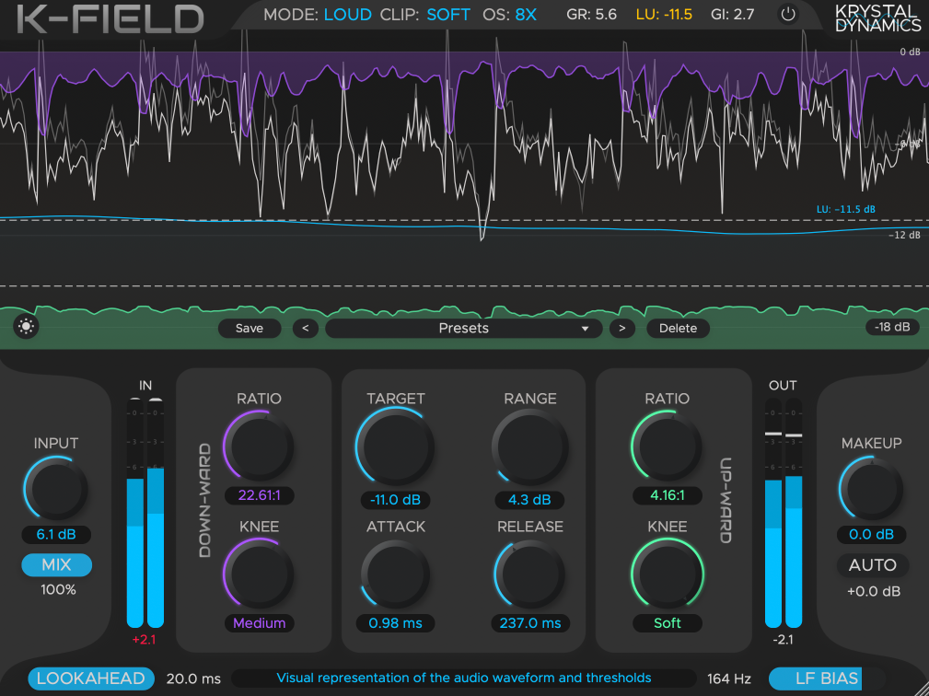Click the Delete preset button

click(x=678, y=328)
